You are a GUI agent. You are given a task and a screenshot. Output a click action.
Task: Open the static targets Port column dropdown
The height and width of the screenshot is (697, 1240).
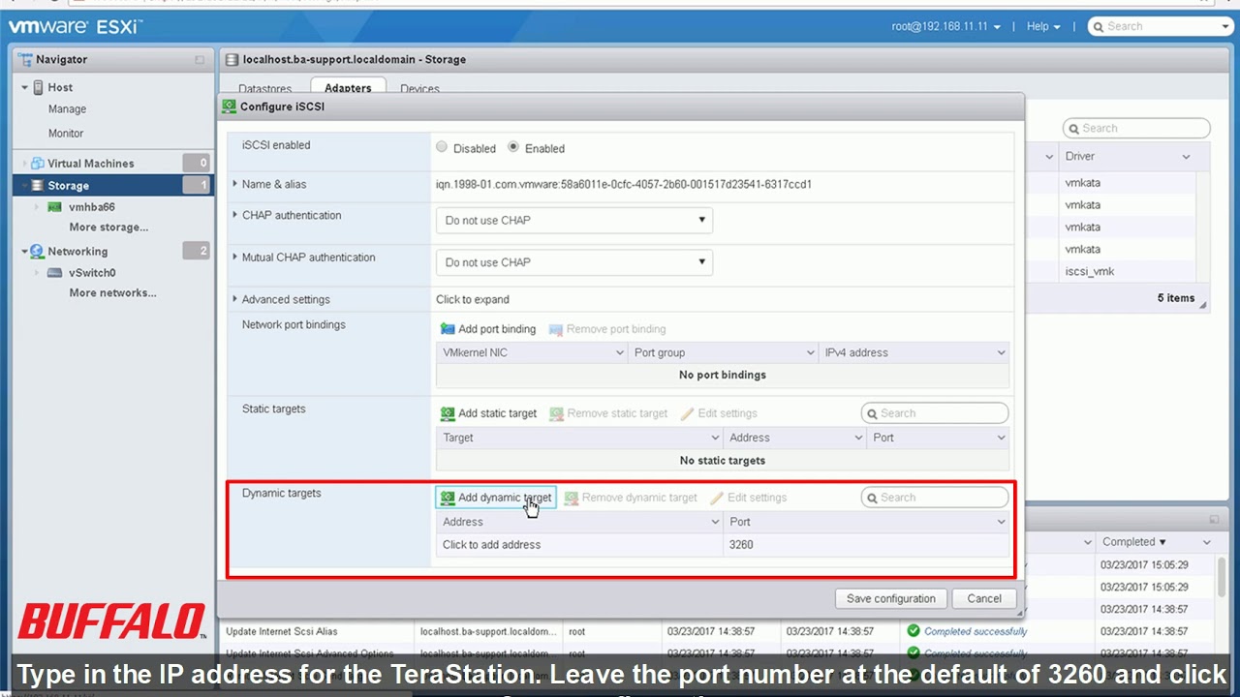(1001, 438)
